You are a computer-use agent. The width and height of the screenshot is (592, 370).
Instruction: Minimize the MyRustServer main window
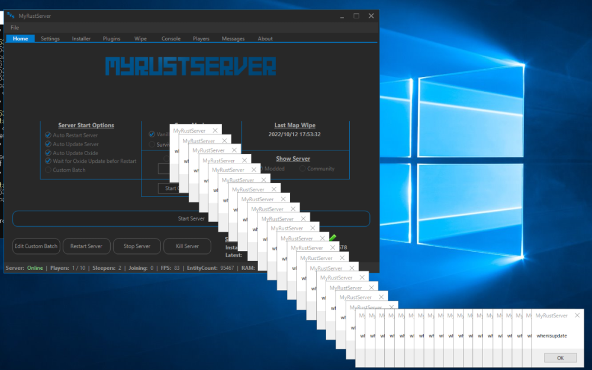pos(341,16)
